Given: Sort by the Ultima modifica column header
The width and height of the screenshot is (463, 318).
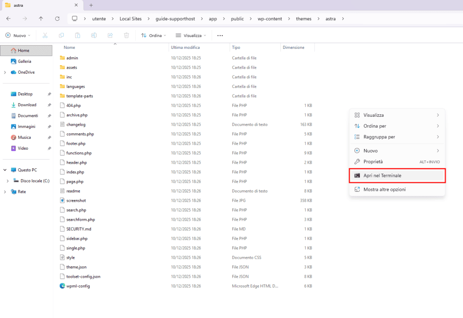Looking at the screenshot, I should click(185, 47).
